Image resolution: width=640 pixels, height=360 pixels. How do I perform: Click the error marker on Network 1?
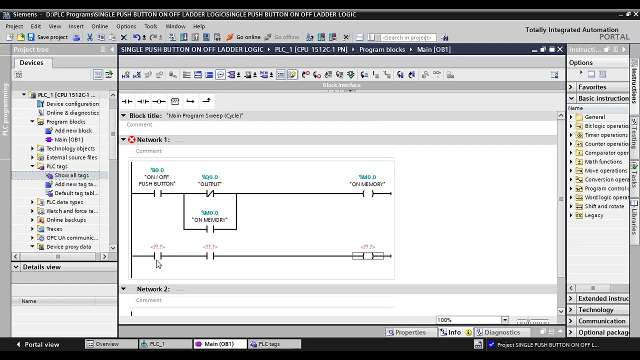click(131, 139)
